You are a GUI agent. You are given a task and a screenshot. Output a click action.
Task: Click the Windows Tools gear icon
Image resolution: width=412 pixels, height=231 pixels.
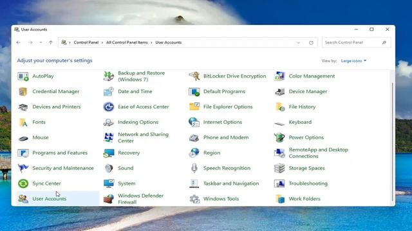194,199
